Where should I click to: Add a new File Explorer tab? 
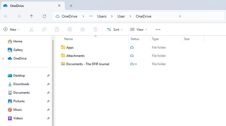[x=71, y=6]
